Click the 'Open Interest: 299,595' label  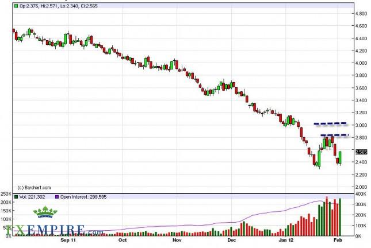coord(83,197)
